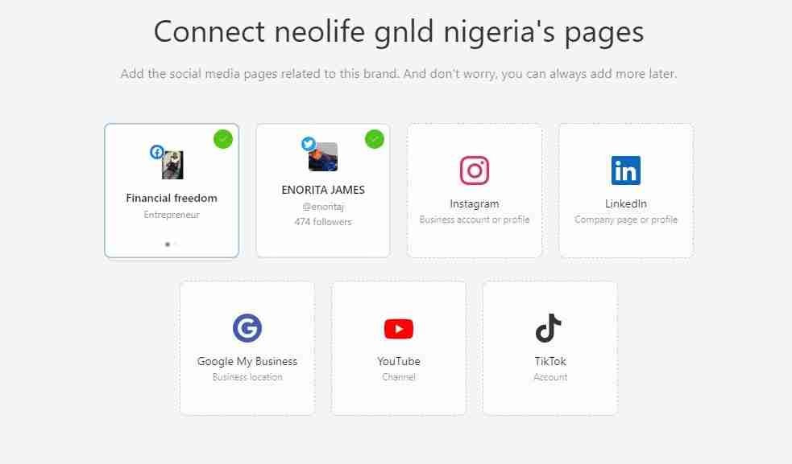The image size is (792, 464).
Task: Click the LinkedIn 'in' icon
Action: 626,170
